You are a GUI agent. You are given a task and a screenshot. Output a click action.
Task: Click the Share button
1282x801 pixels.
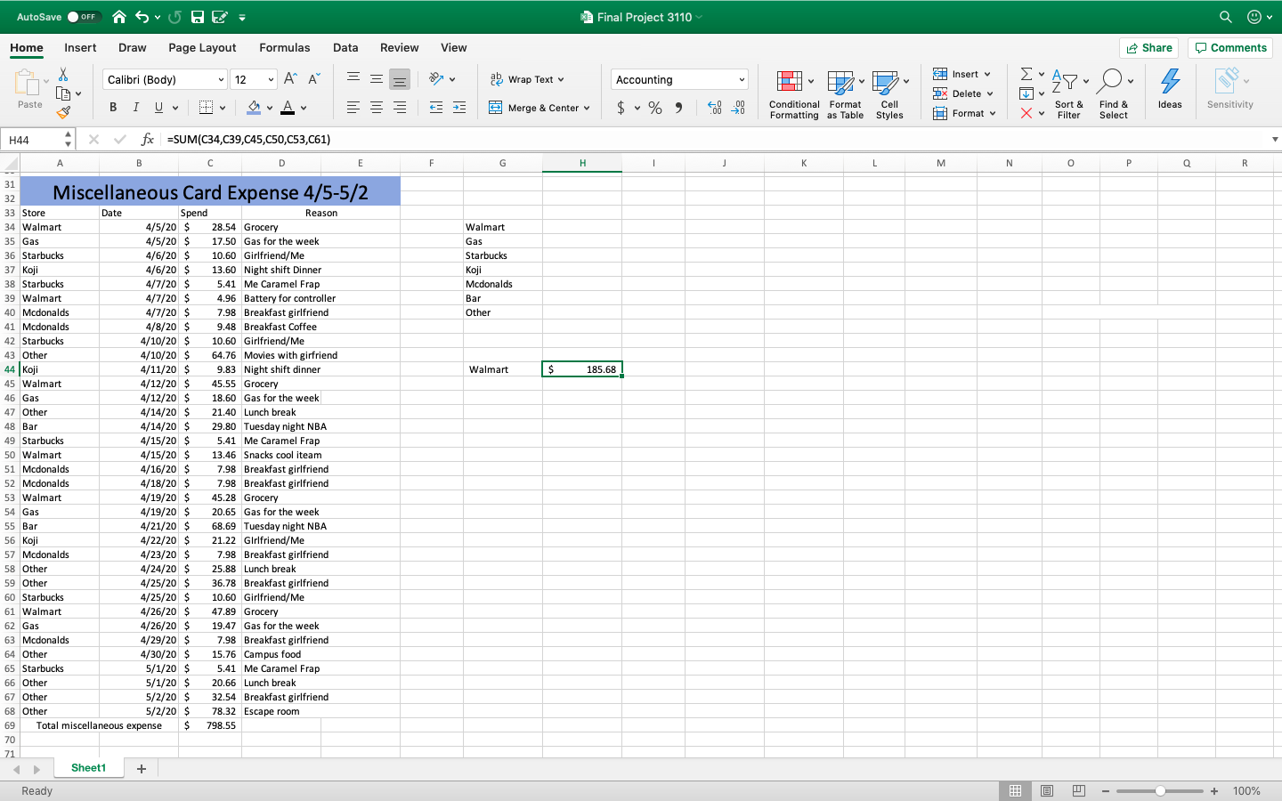click(1149, 48)
